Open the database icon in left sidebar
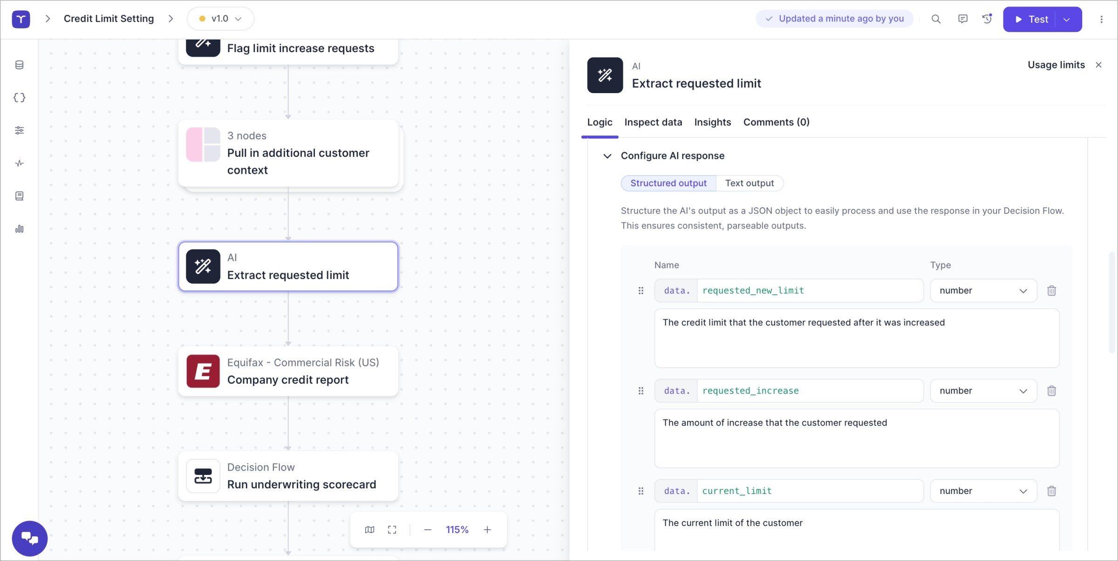1118x561 pixels. 19,65
